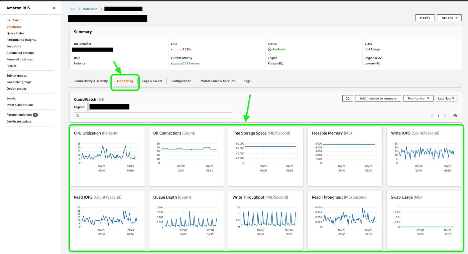Click the Modify button

pos(425,17)
